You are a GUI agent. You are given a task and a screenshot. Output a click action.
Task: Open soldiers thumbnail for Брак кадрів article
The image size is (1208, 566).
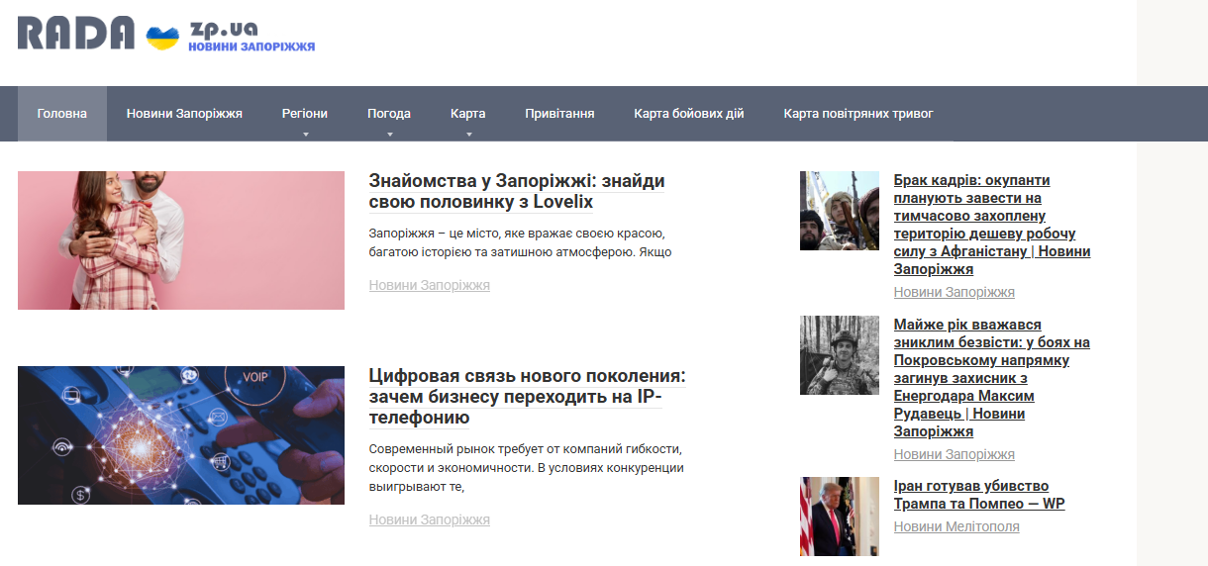(x=840, y=211)
